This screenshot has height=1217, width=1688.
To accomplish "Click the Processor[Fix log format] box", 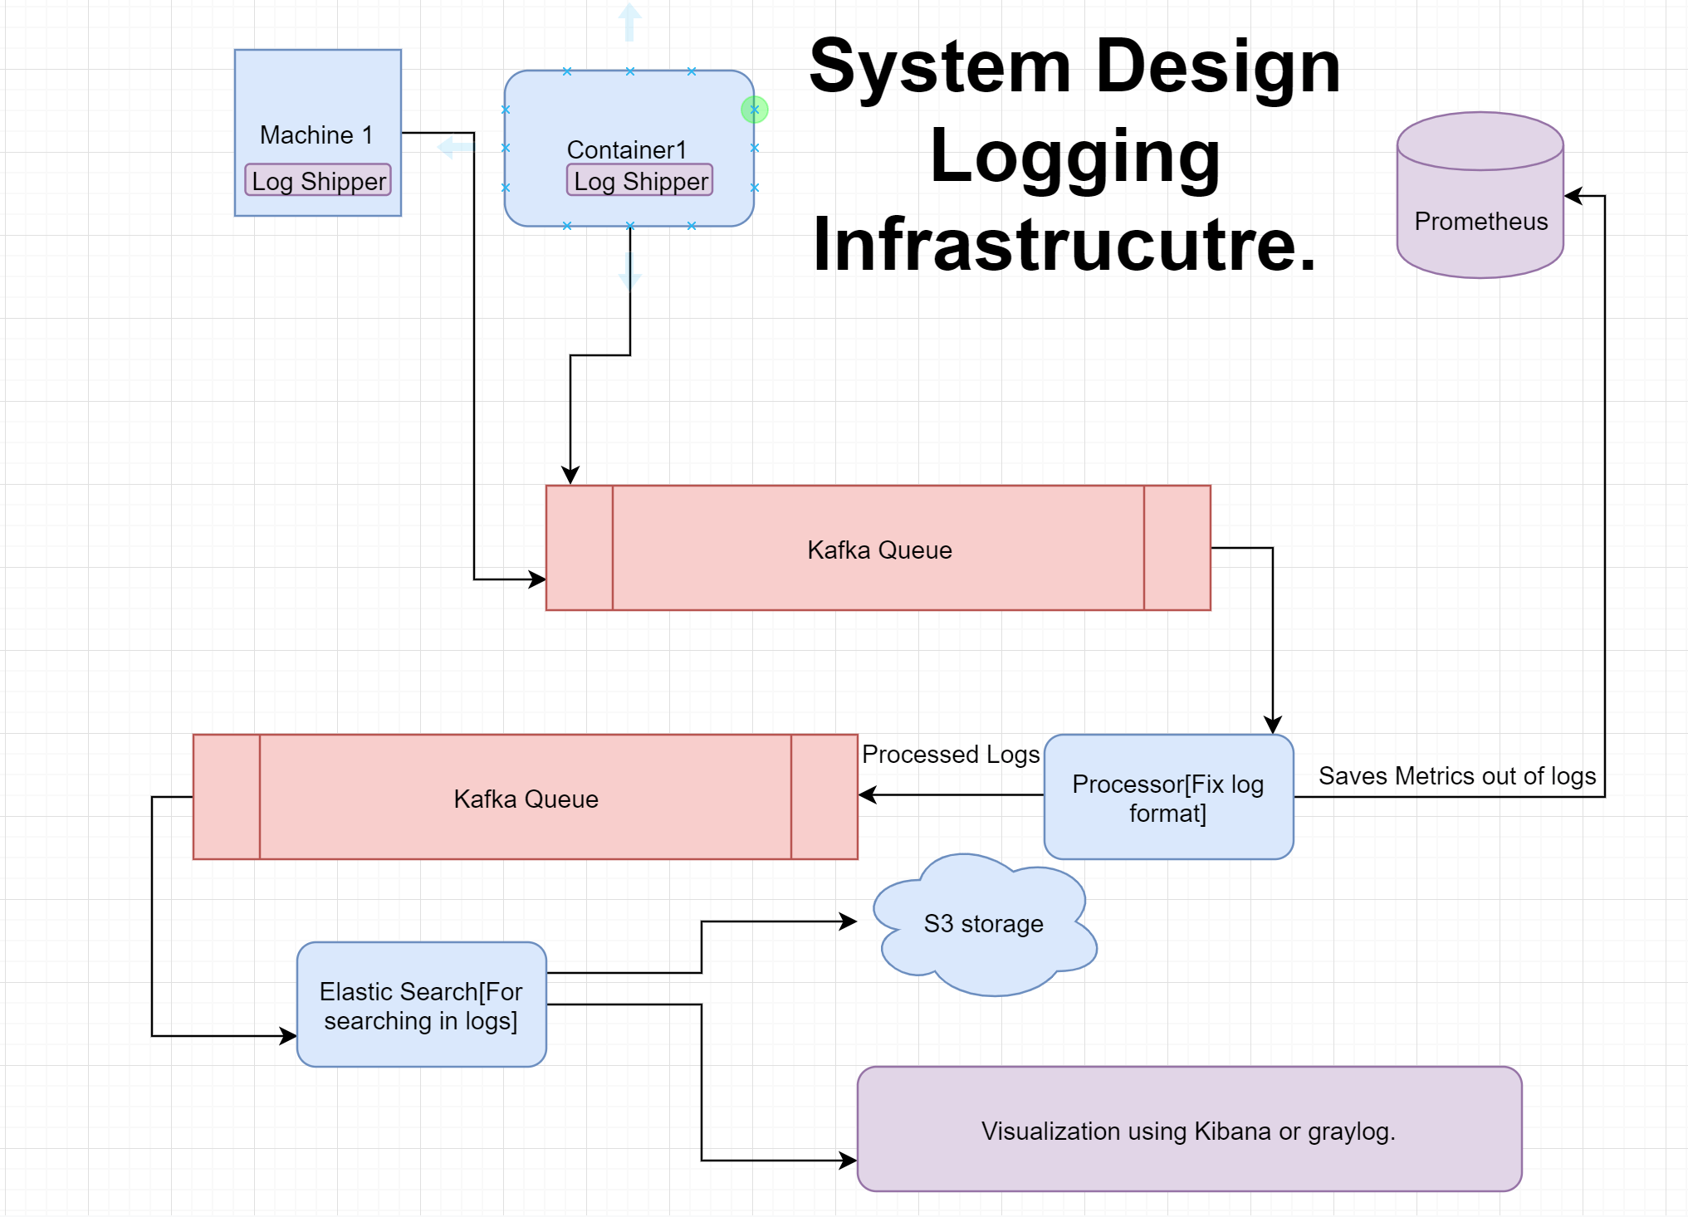I will 1167,798.
